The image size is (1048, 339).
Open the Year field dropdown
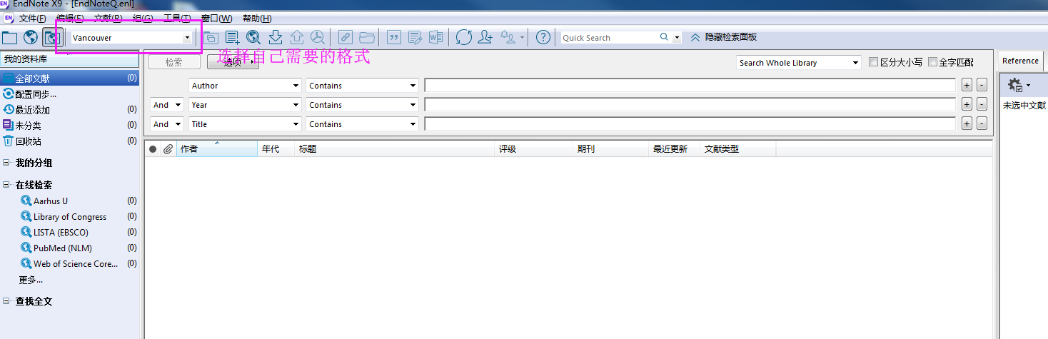pos(245,105)
